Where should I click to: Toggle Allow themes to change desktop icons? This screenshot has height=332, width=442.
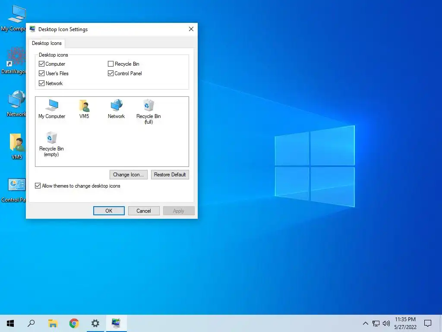[38, 186]
